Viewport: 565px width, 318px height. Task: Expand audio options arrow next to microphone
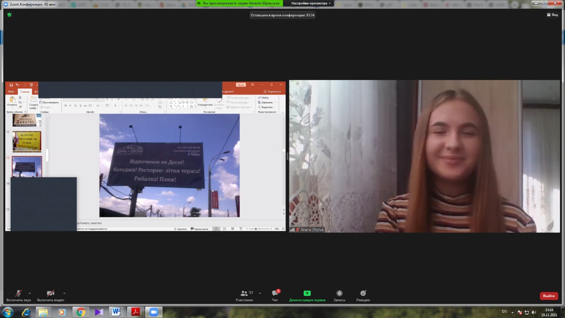click(30, 293)
